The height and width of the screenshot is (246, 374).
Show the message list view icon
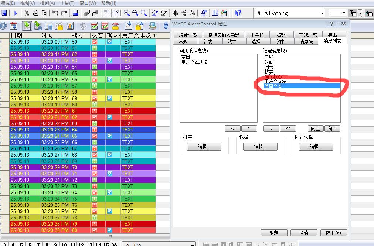click(x=27, y=25)
